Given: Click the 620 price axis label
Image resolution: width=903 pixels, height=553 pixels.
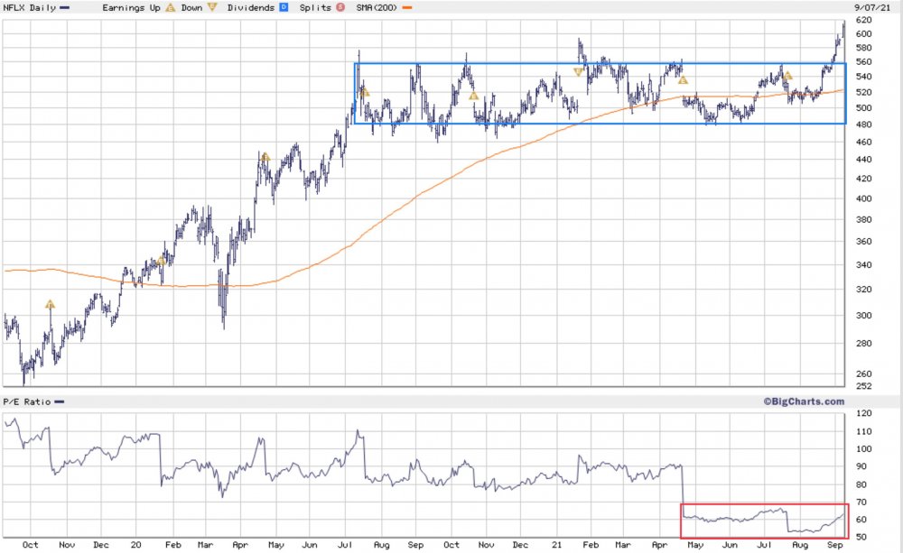Looking at the screenshot, I should [864, 20].
